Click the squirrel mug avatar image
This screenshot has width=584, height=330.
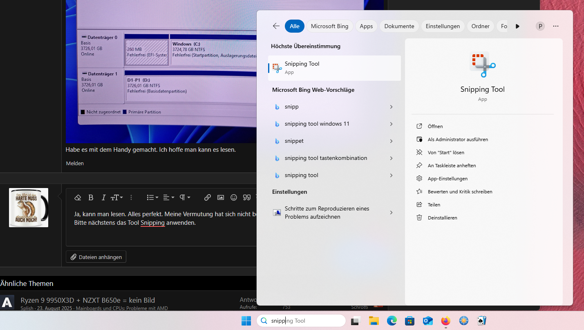pos(29,208)
